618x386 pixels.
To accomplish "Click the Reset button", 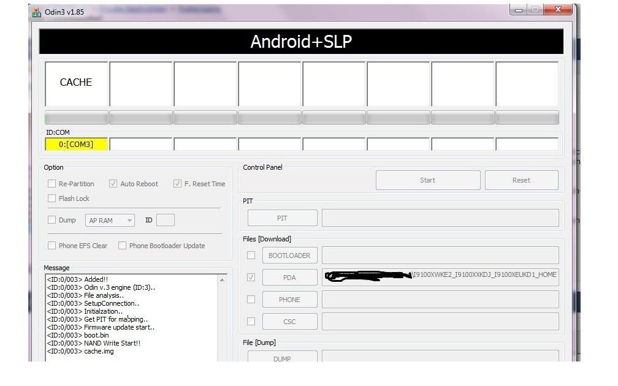I will (521, 180).
